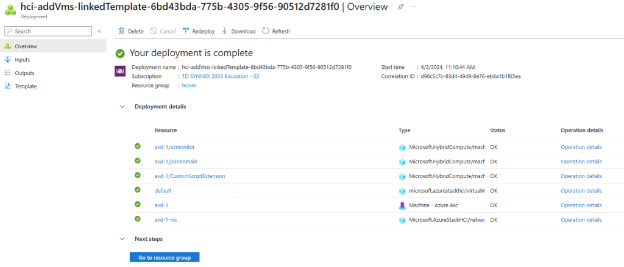Click the Type column header
This screenshot has width=624, height=267.
[405, 130]
